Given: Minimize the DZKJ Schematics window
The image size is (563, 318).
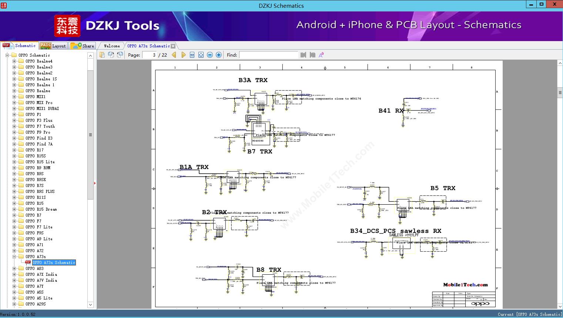Looking at the screenshot, I should pos(531,4).
